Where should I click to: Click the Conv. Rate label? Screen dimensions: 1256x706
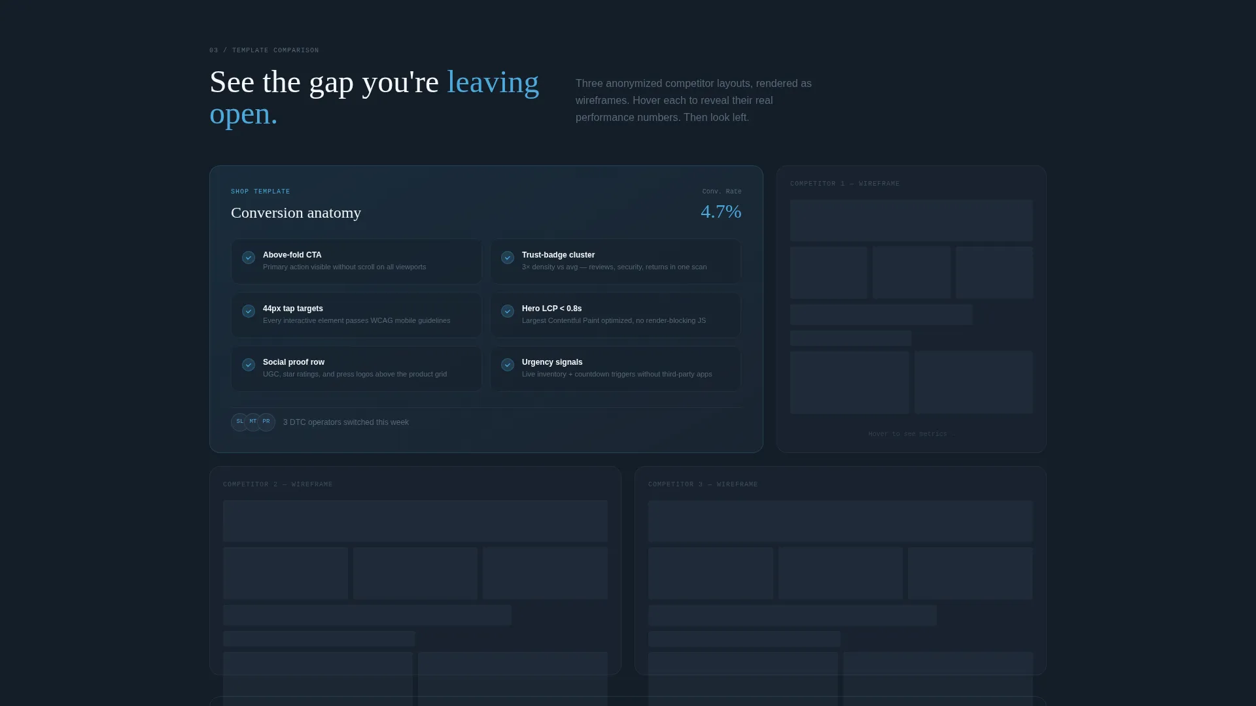722,192
